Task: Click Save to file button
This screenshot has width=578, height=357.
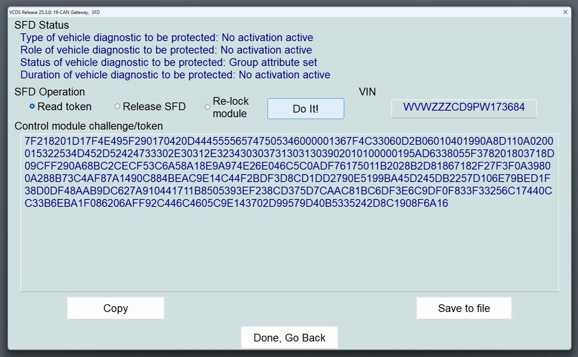Action: (x=464, y=308)
